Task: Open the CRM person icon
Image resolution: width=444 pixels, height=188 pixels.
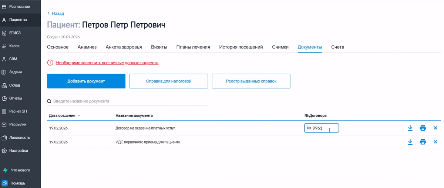Action: pyautogui.click(x=4, y=59)
